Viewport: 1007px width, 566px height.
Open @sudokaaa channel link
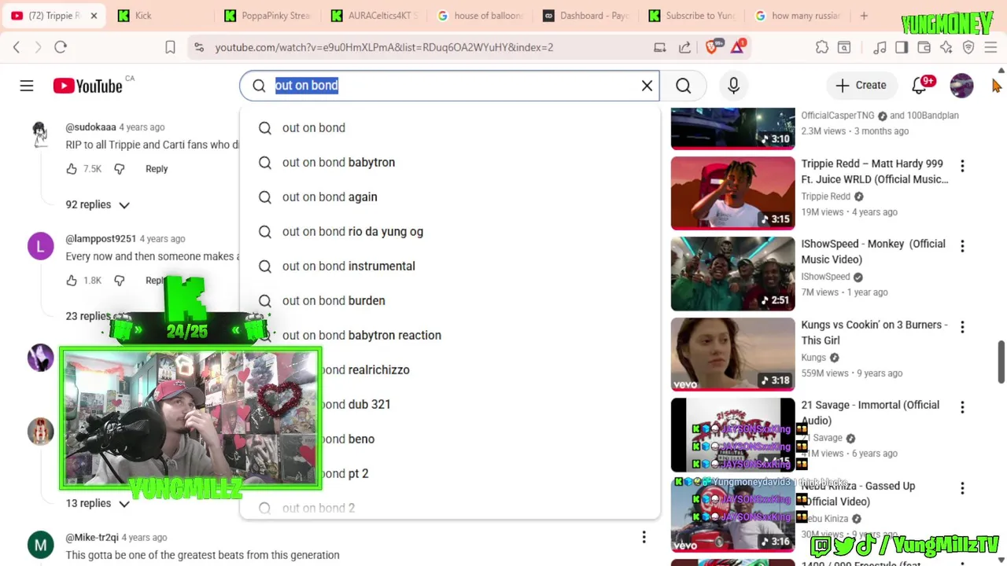click(90, 127)
